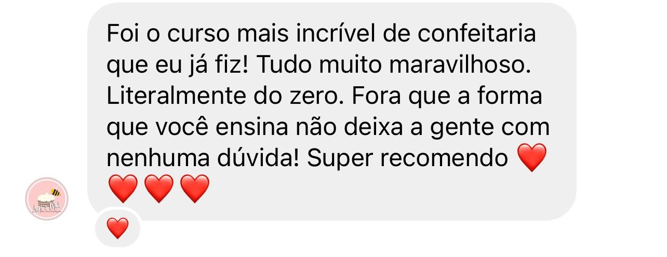Viewport: 667px width, 257px height.
Task: Click the first heart emoji on the last line
Action: point(123,188)
